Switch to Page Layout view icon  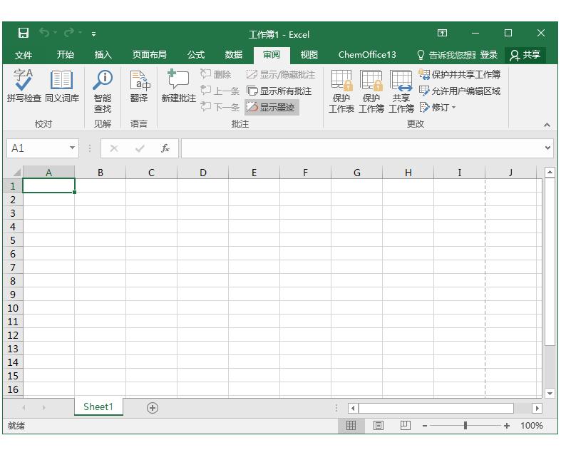coord(379,425)
